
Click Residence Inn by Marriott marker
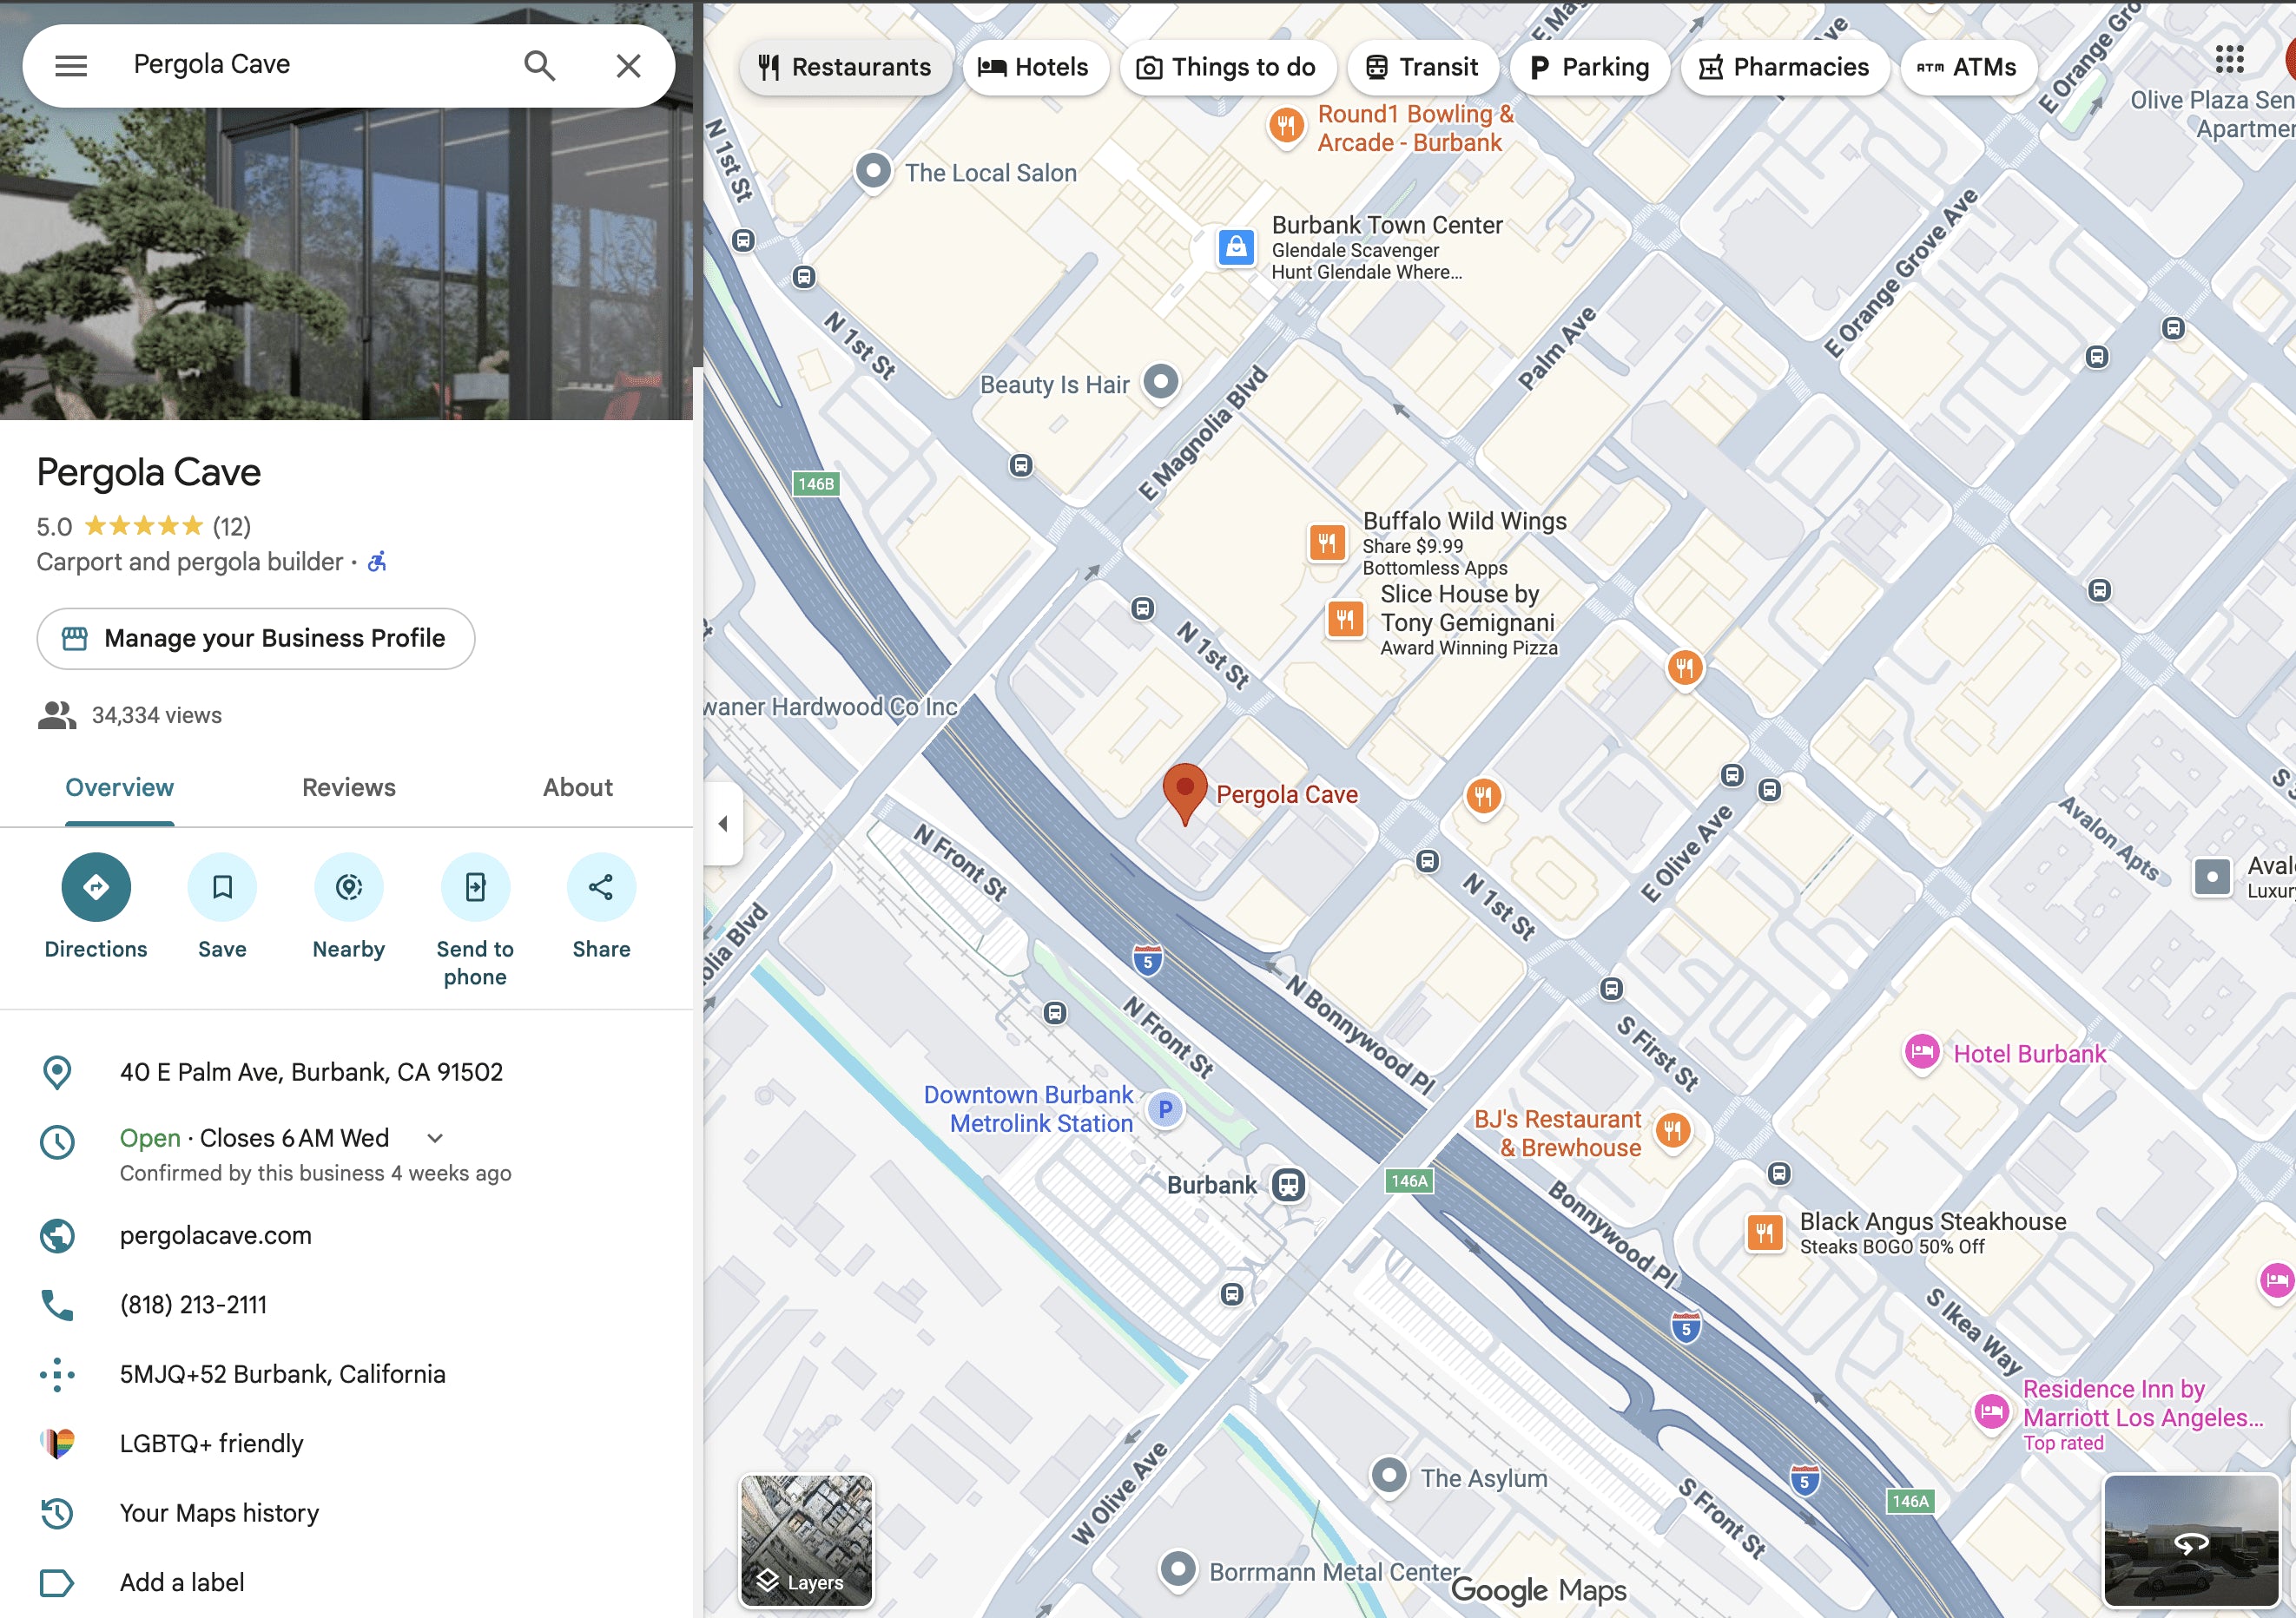[x=1991, y=1412]
